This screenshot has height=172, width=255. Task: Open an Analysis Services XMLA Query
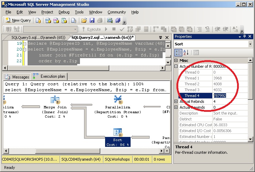coord(64,20)
